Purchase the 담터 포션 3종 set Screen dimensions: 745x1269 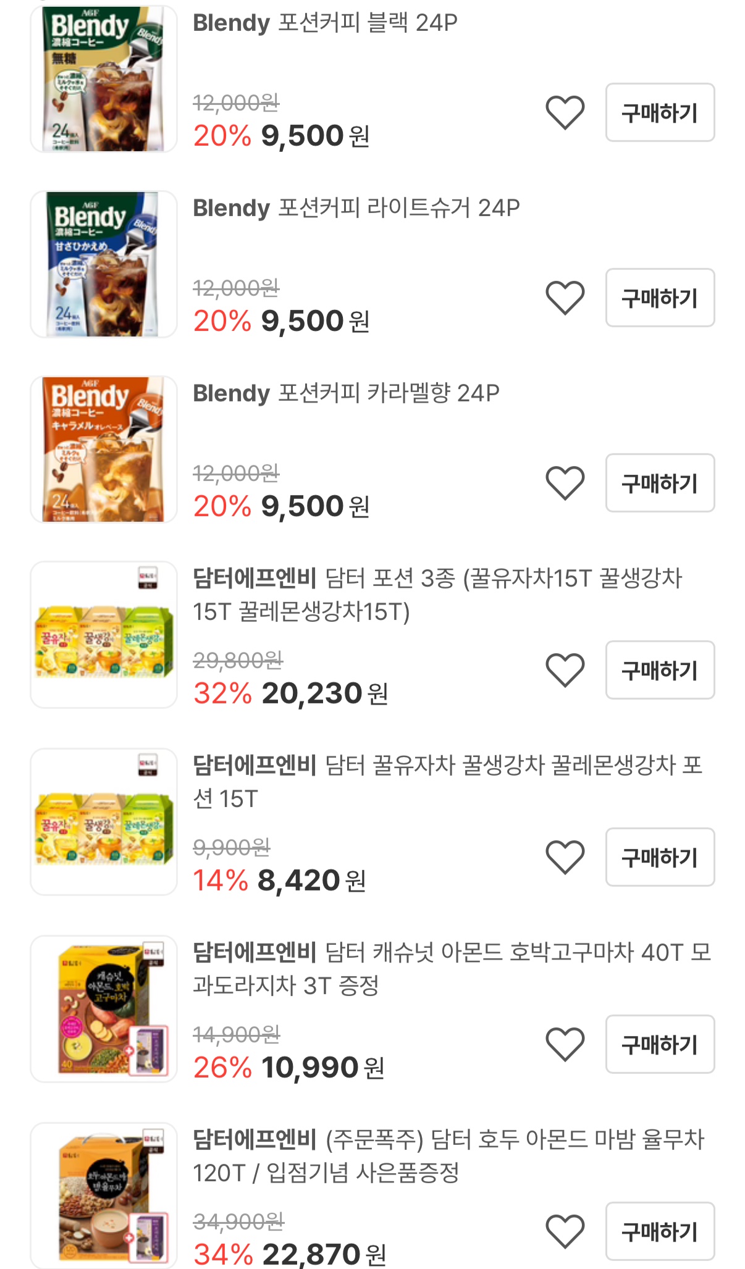pyautogui.click(x=660, y=670)
